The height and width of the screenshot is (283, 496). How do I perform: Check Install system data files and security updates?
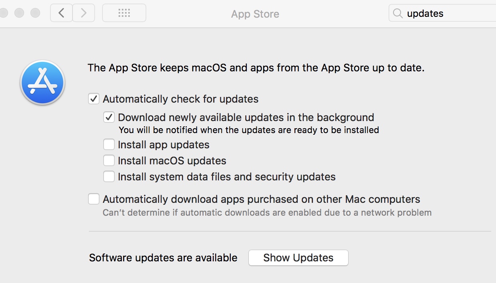pos(109,177)
